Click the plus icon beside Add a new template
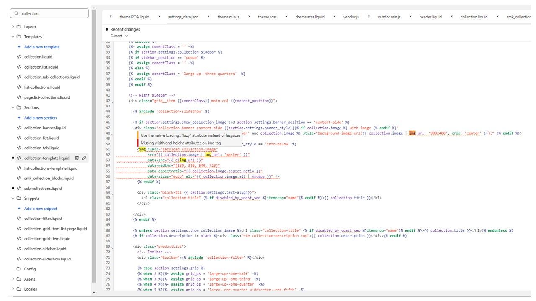 (x=19, y=47)
